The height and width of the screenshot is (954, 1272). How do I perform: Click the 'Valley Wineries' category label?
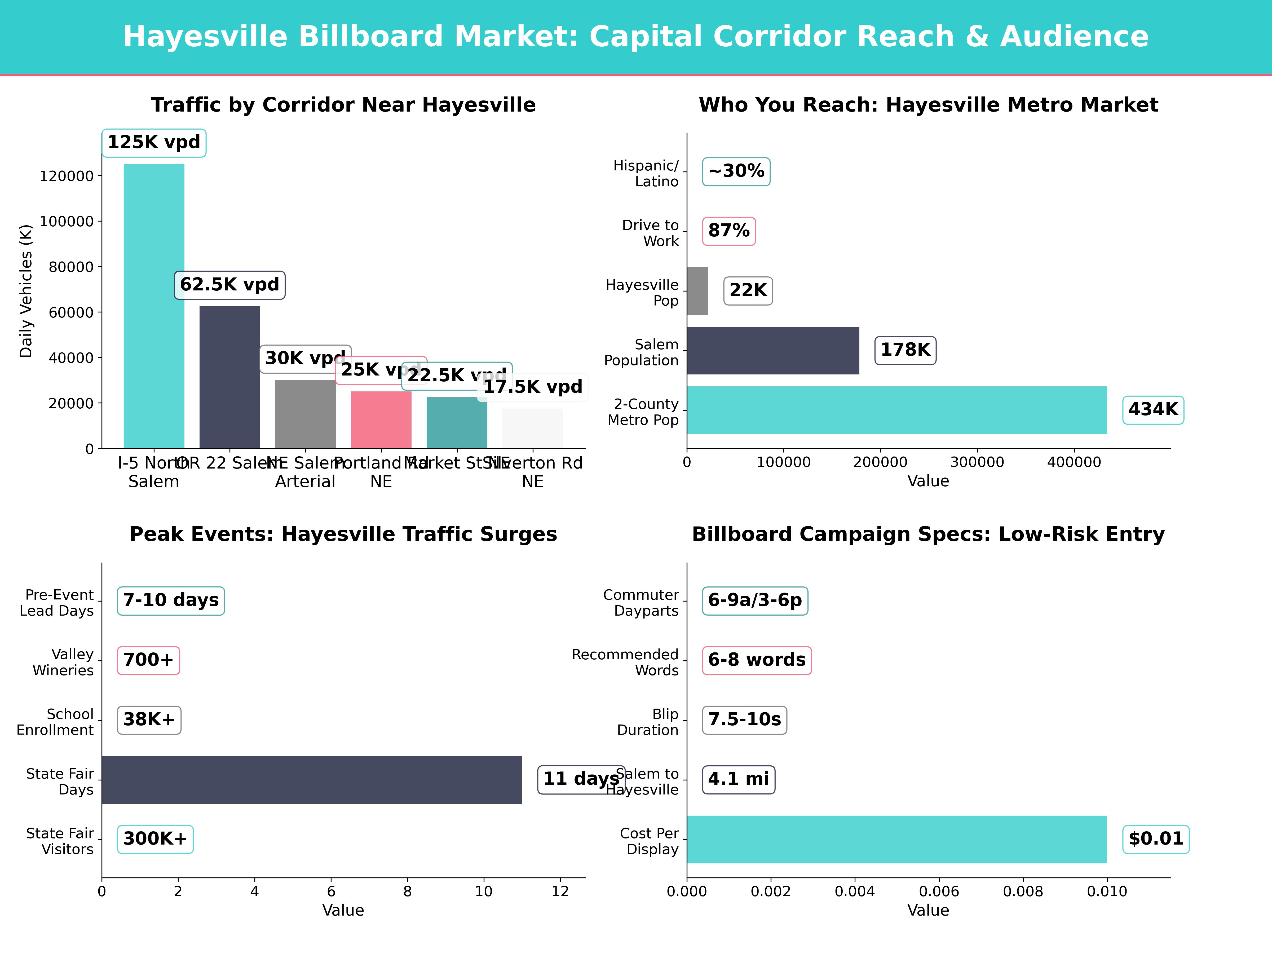(x=63, y=662)
